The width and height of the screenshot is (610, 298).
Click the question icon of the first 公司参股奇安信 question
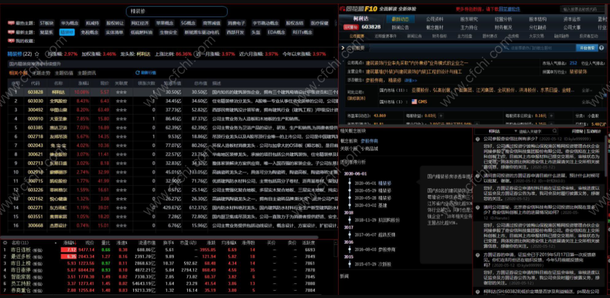click(x=478, y=139)
